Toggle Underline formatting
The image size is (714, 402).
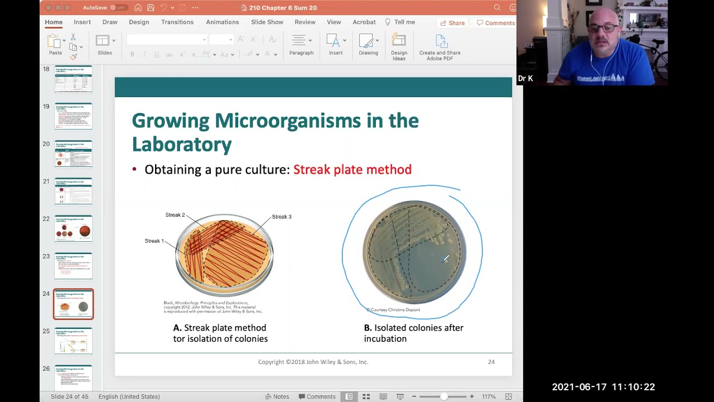(x=156, y=54)
